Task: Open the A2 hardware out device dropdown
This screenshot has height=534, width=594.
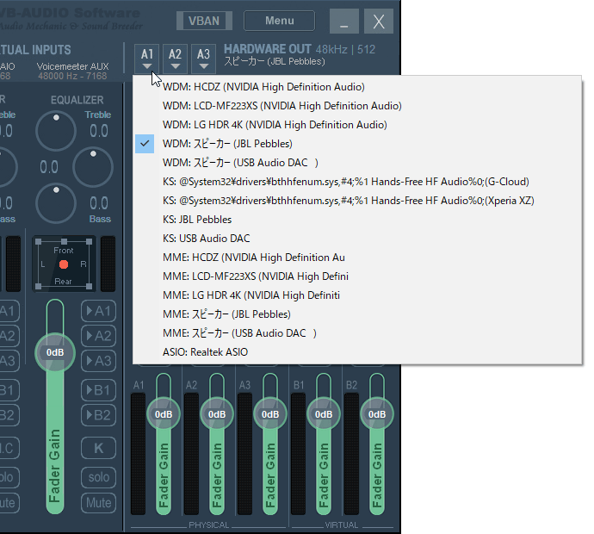Action: 175,59
